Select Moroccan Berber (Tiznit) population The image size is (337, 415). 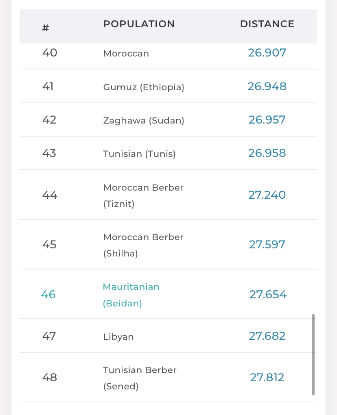[x=143, y=195]
